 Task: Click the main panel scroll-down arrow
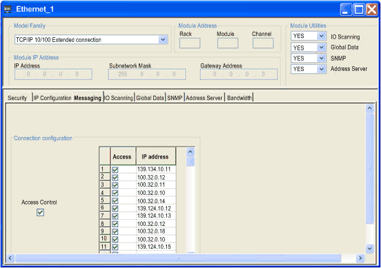(x=369, y=249)
